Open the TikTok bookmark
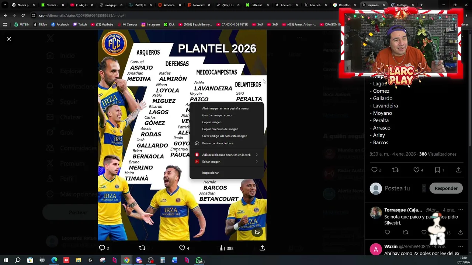The height and width of the screenshot is (265, 472). coord(40,24)
